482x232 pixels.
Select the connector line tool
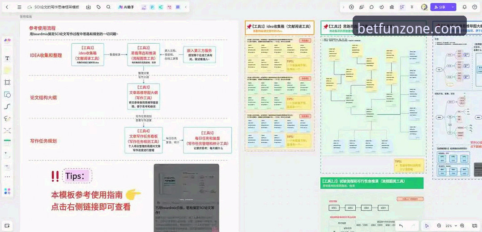[7, 106]
